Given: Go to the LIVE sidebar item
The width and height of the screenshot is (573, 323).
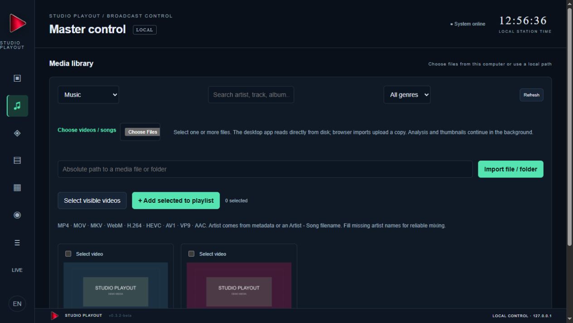Looking at the screenshot, I should pyautogui.click(x=17, y=270).
